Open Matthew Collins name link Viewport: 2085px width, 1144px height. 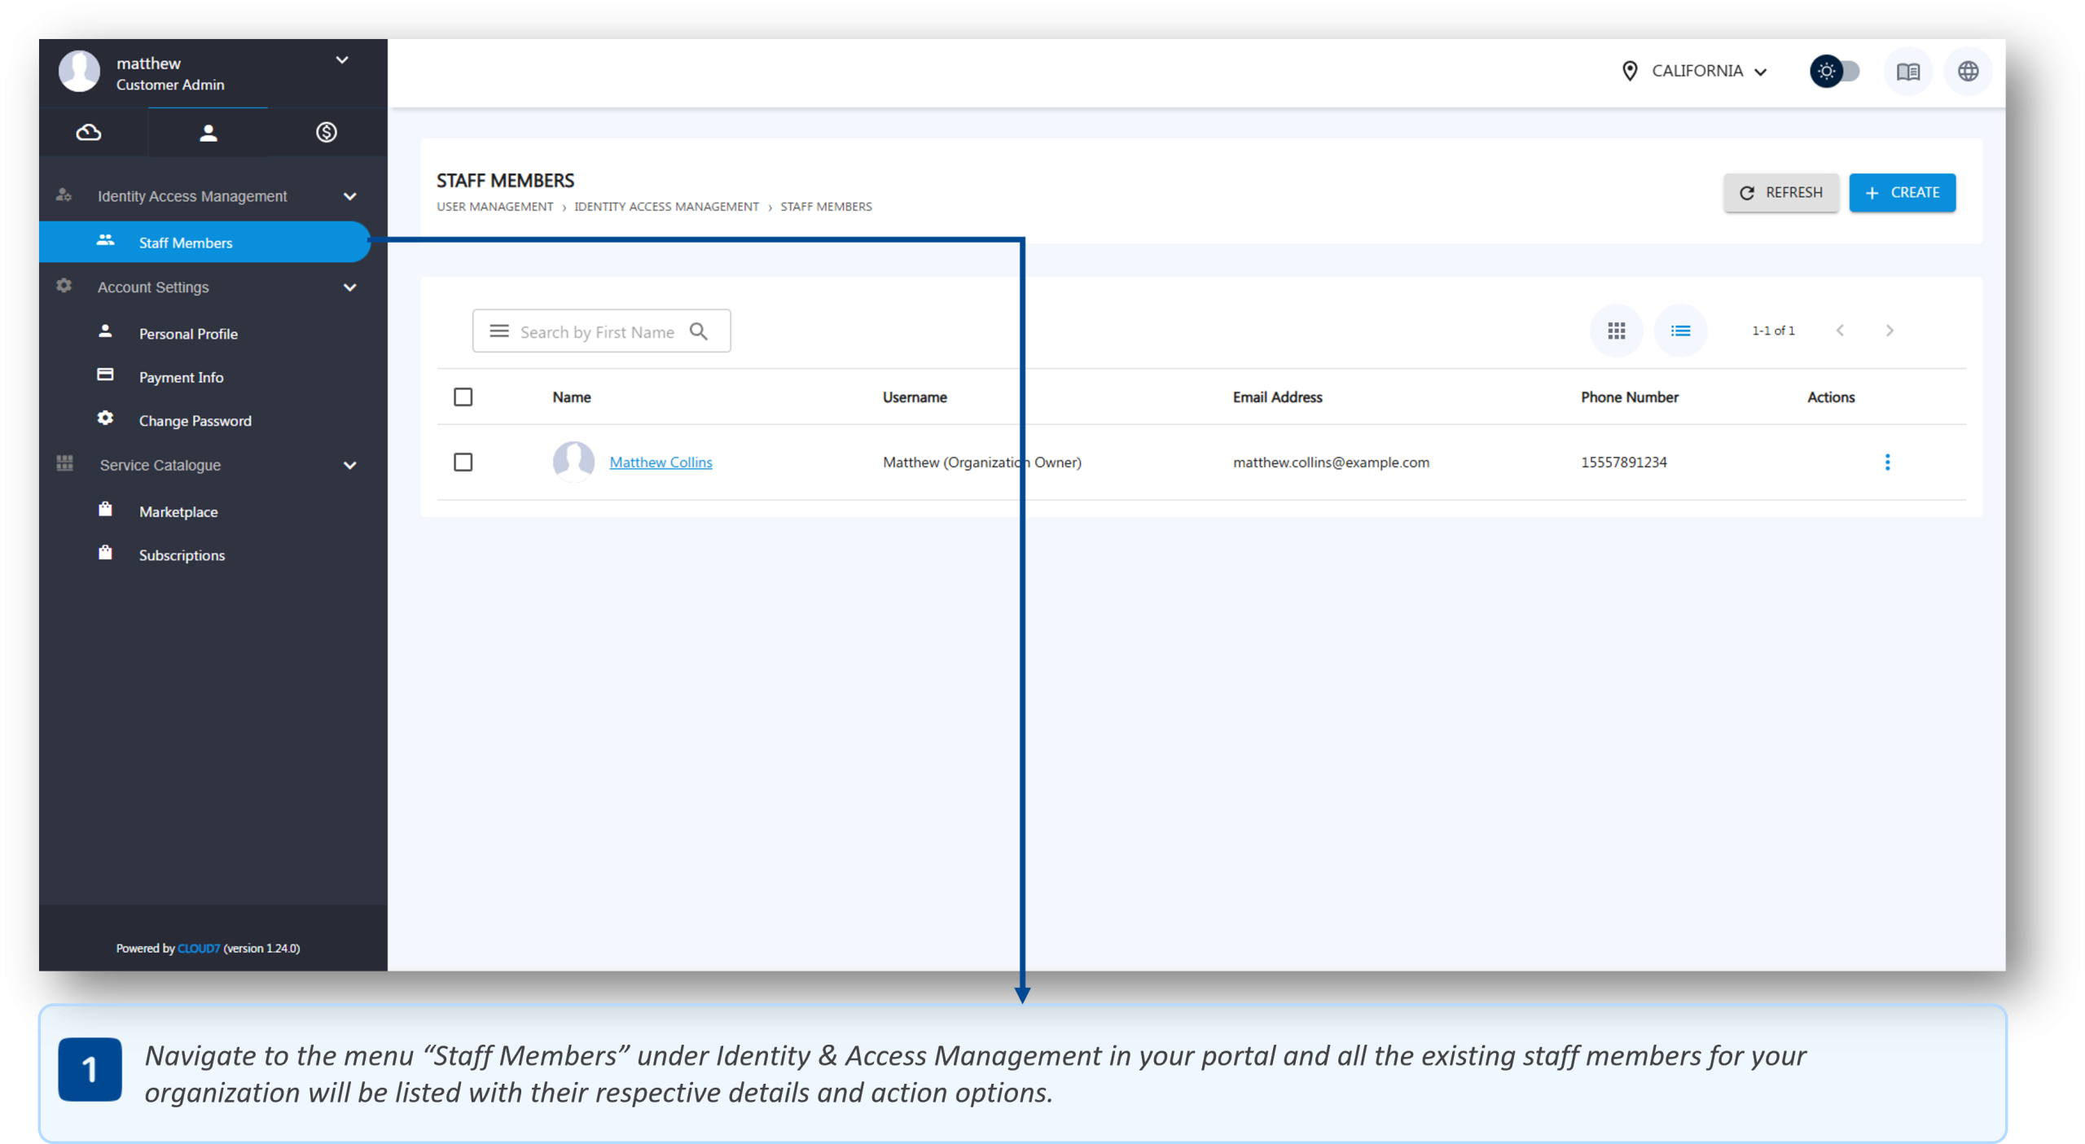tap(661, 462)
